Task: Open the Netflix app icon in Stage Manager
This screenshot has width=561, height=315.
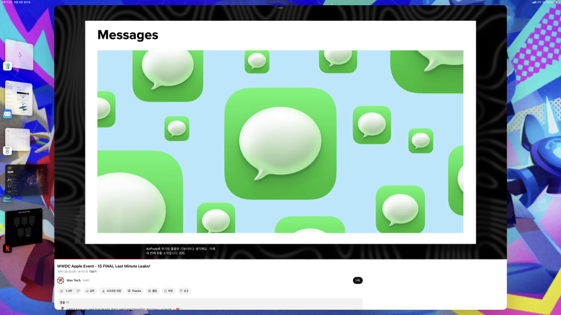Action: 7,248
